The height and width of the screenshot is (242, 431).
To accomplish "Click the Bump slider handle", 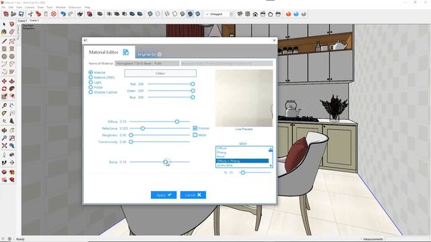I will [166, 162].
